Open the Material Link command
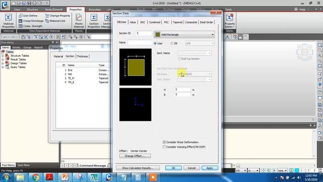Viewport: 323px width, 182px height. [x=55, y=21]
